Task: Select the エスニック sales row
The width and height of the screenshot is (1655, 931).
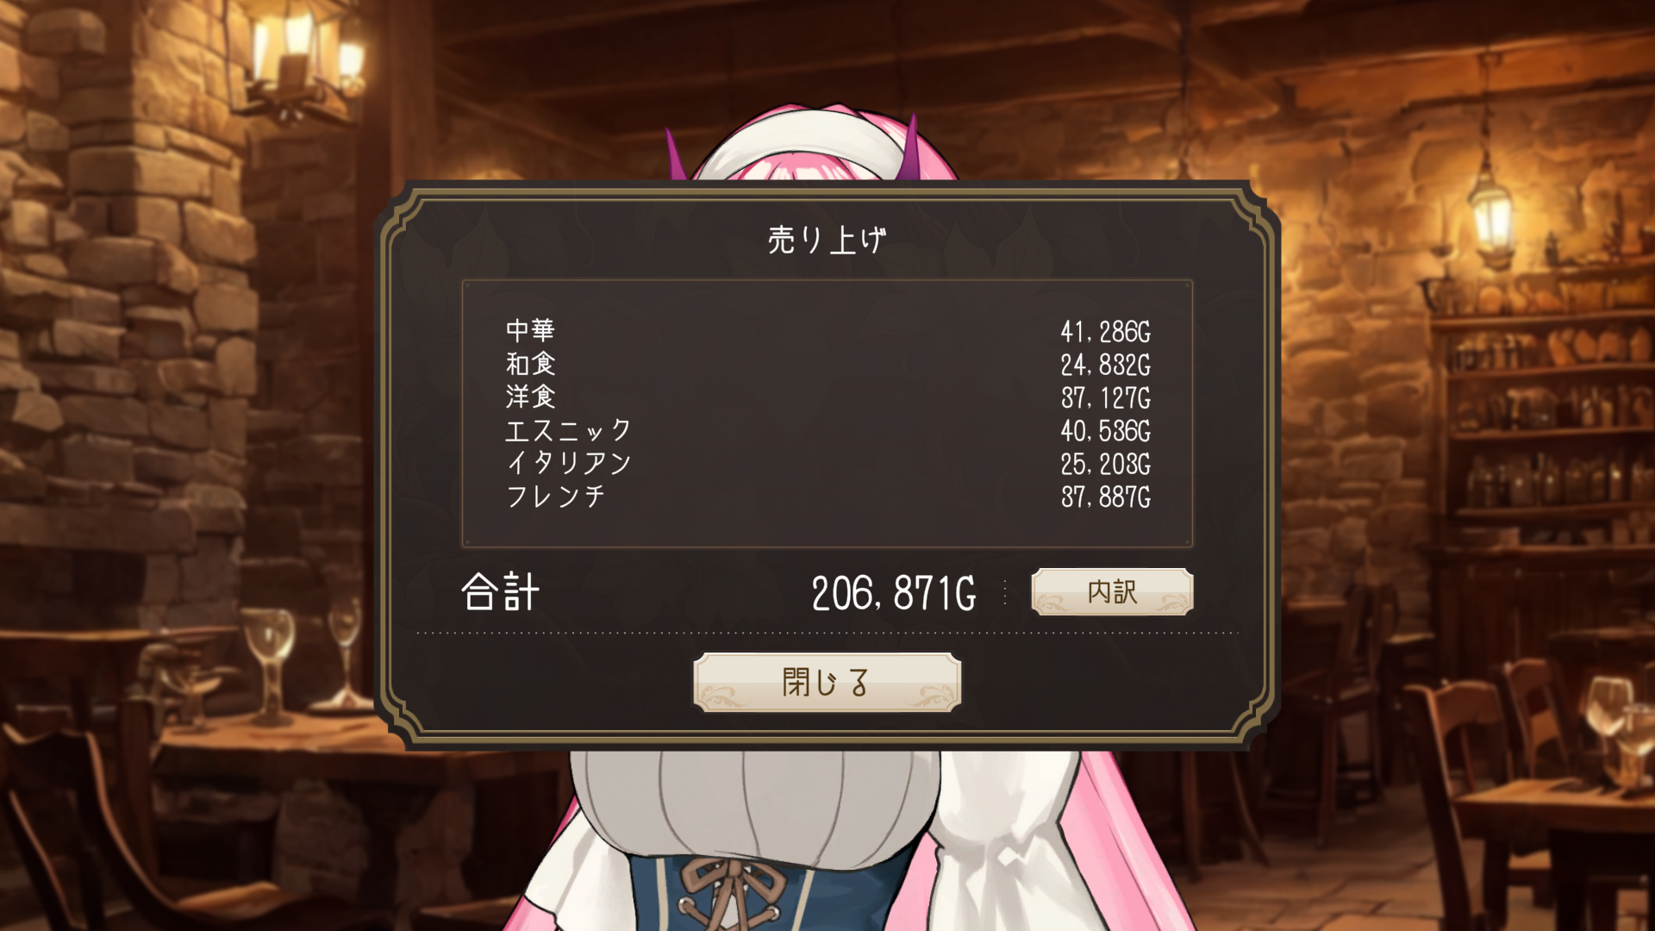Action: (827, 430)
